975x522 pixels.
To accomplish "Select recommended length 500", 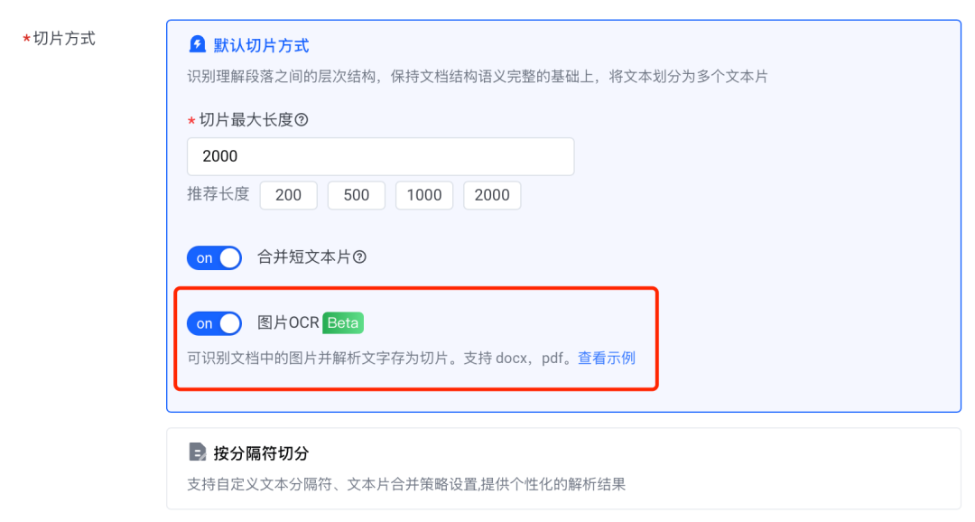I will click(357, 195).
